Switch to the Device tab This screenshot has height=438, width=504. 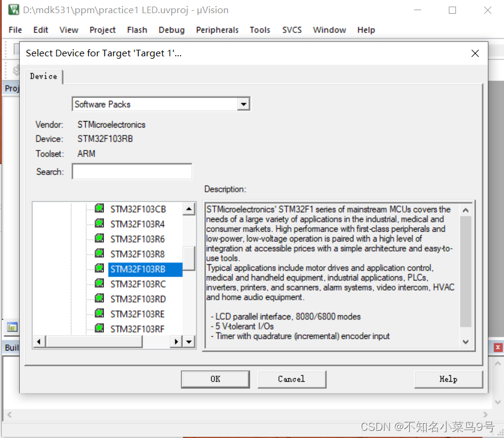click(44, 76)
